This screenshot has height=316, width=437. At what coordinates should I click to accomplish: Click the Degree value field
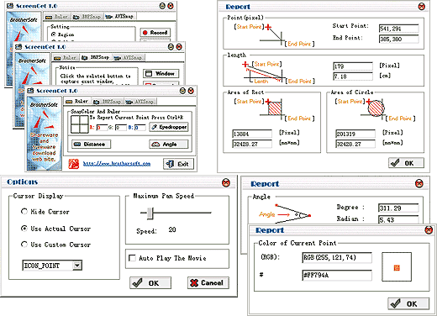click(x=398, y=208)
